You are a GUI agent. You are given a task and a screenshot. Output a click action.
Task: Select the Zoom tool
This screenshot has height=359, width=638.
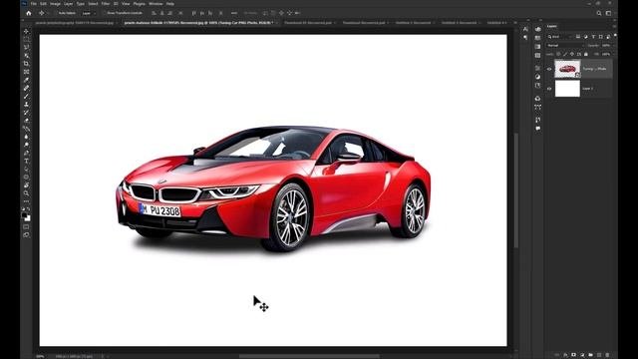pos(27,193)
